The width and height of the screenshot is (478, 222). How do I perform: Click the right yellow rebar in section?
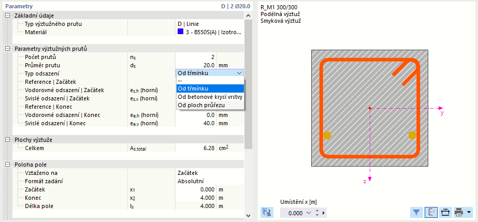click(x=412, y=135)
